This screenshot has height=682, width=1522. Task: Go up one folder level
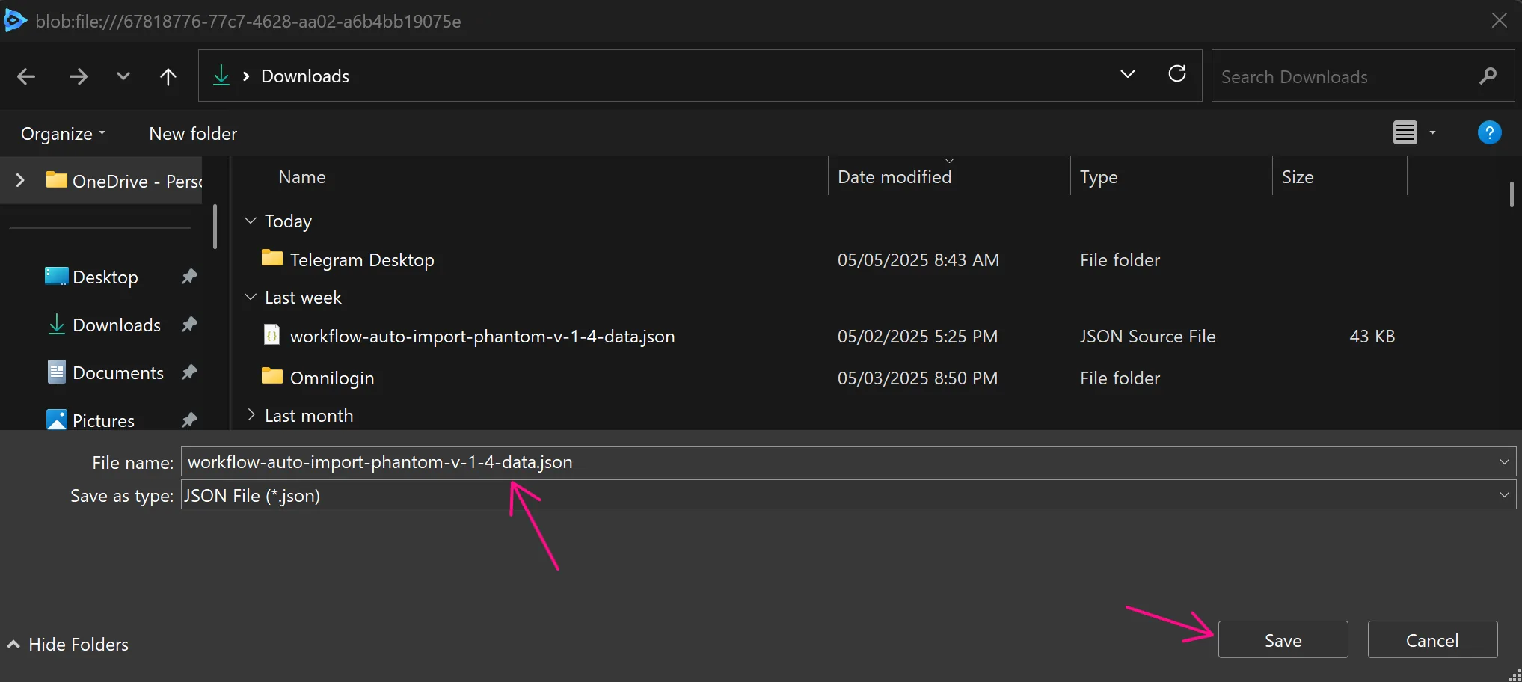168,76
